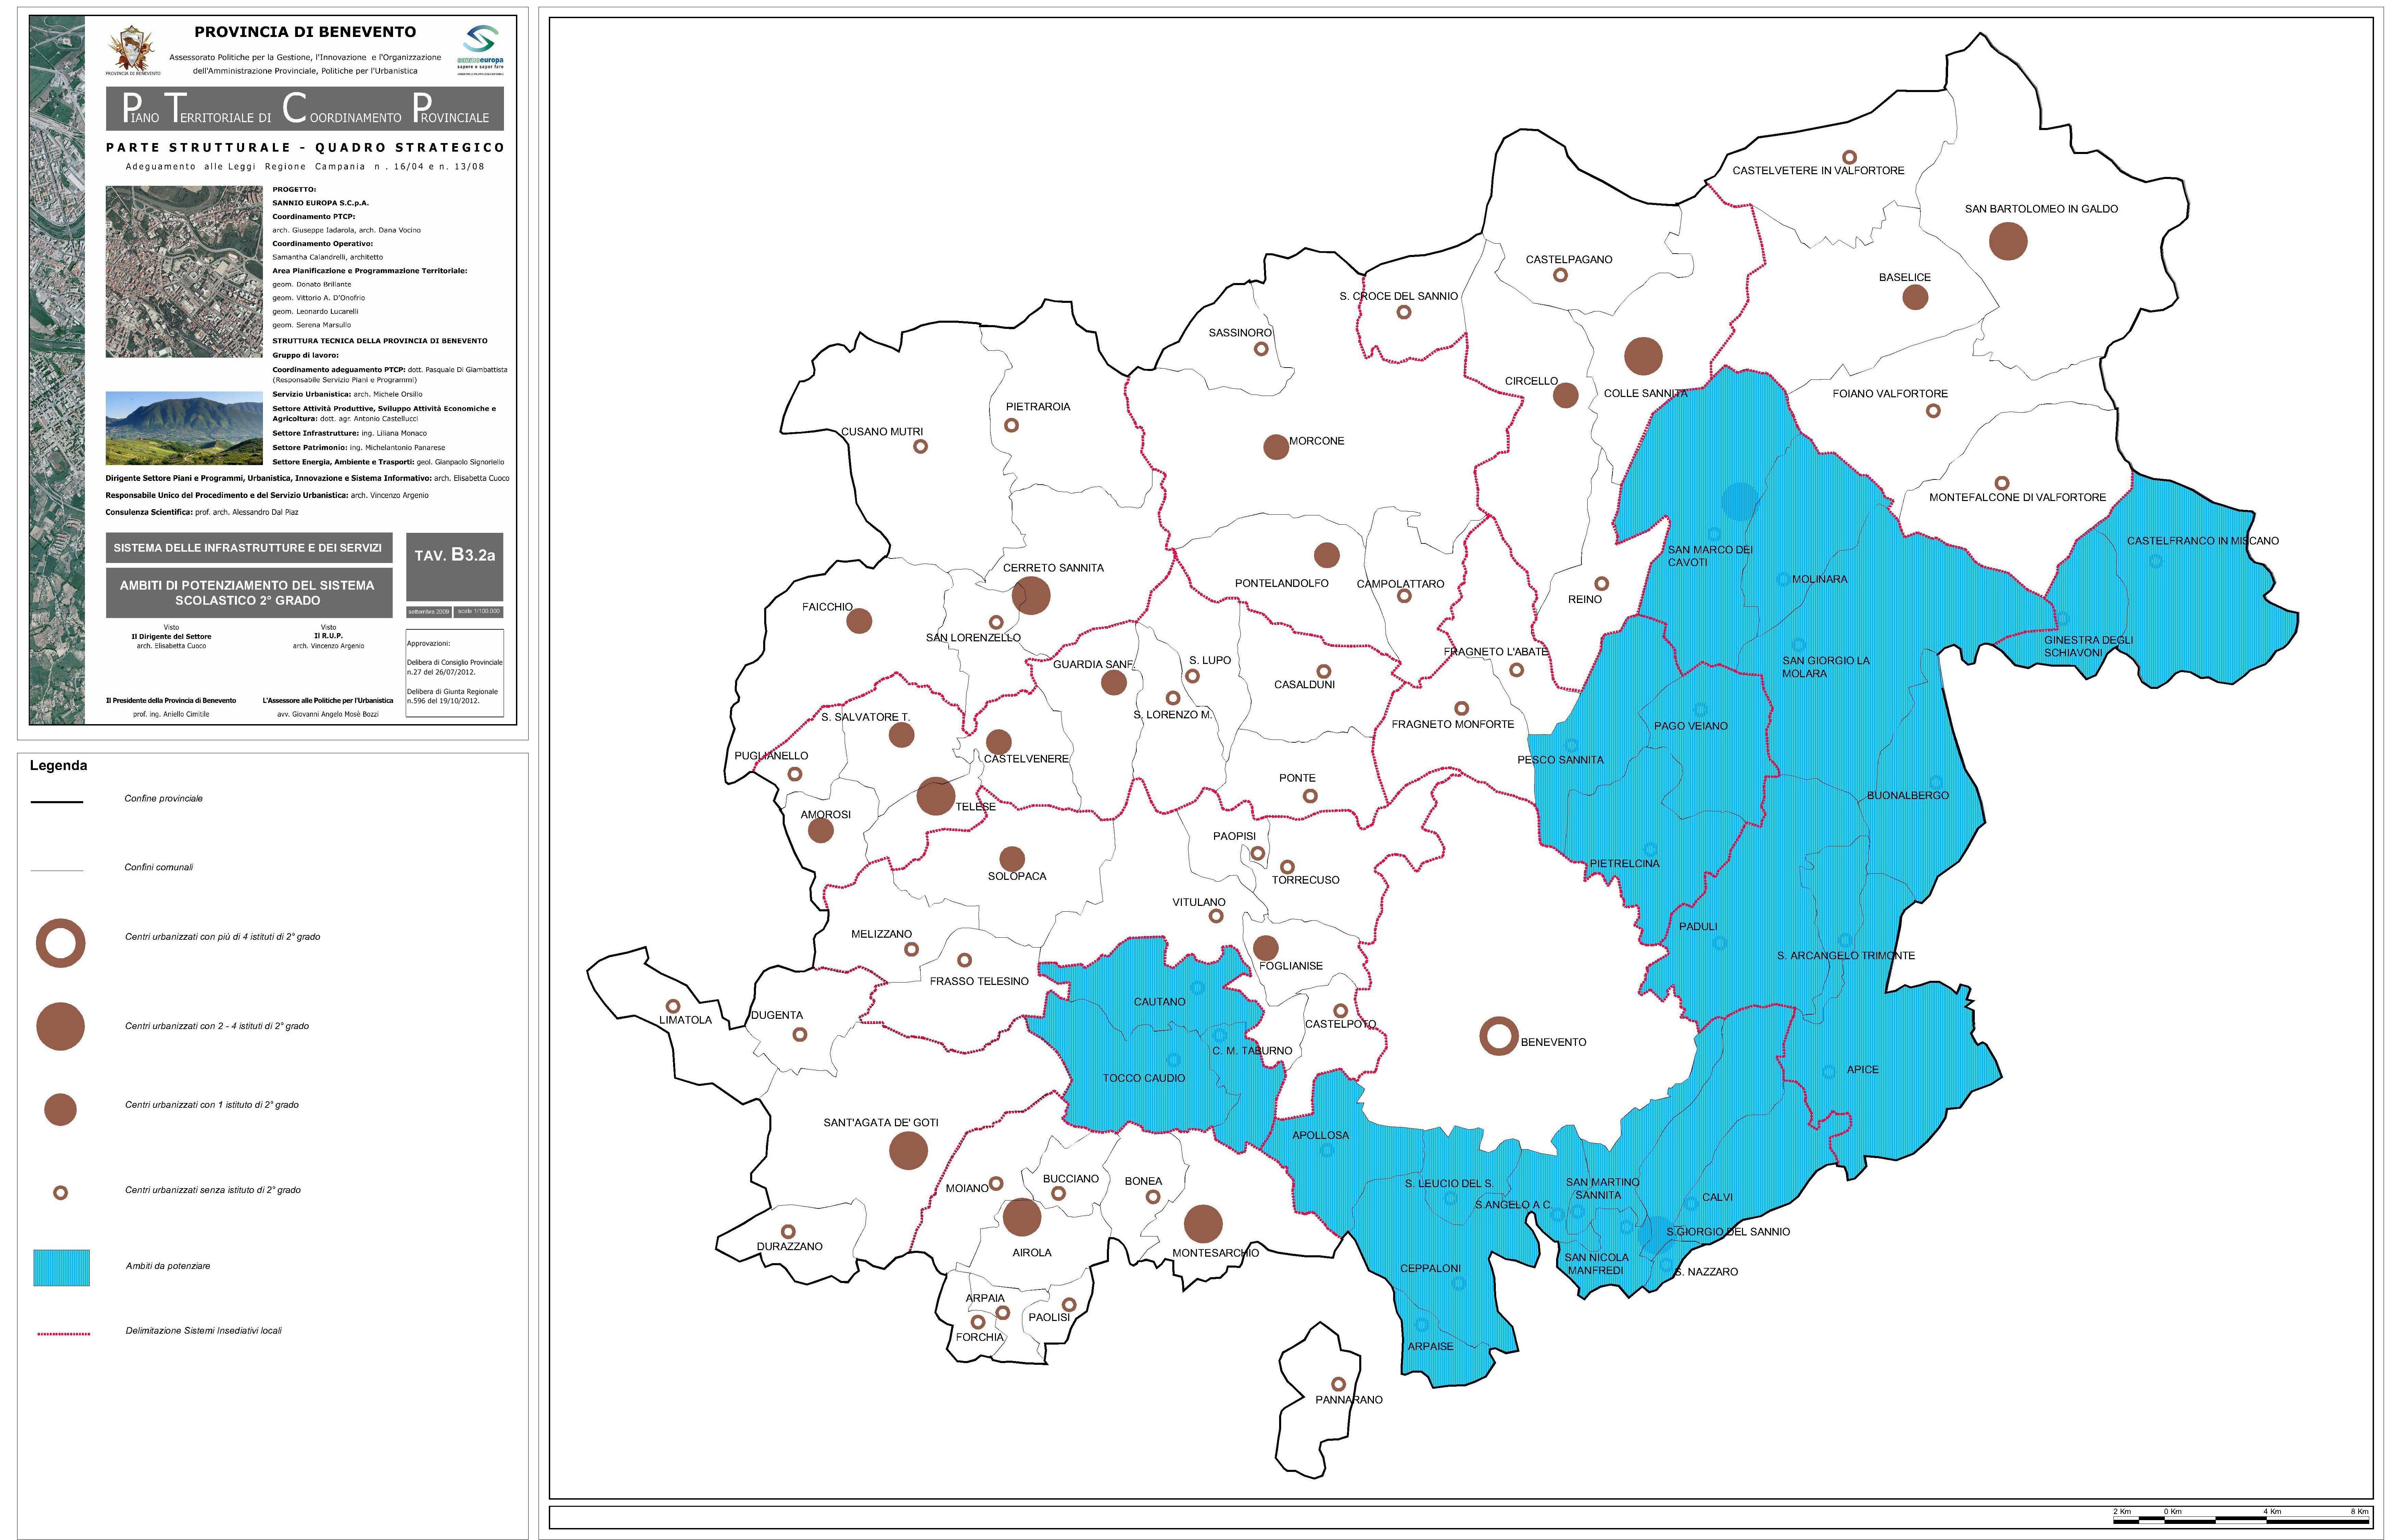Open the green mountain photo thumbnail

click(184, 428)
